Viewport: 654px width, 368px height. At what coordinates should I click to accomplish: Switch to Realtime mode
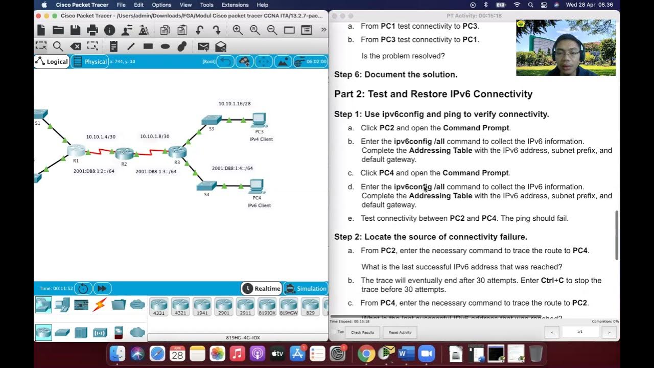(x=262, y=288)
